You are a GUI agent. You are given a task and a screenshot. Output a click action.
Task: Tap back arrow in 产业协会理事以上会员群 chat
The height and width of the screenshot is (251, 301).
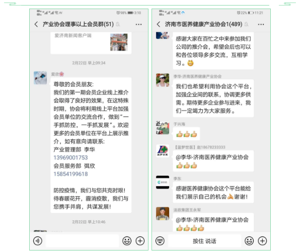pos(36,24)
